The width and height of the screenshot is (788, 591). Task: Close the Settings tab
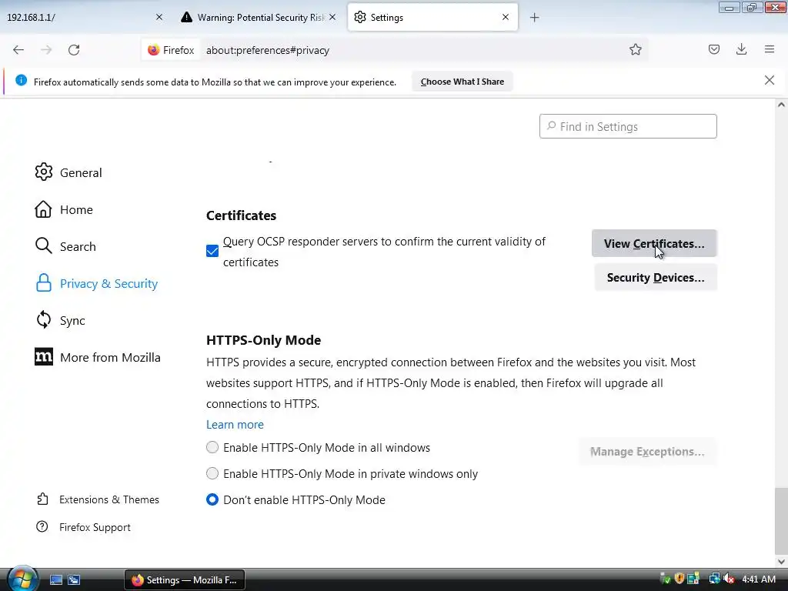coord(505,17)
